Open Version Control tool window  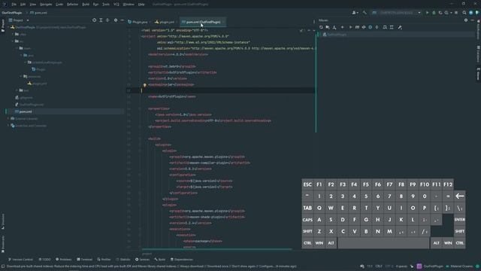pos(20,260)
